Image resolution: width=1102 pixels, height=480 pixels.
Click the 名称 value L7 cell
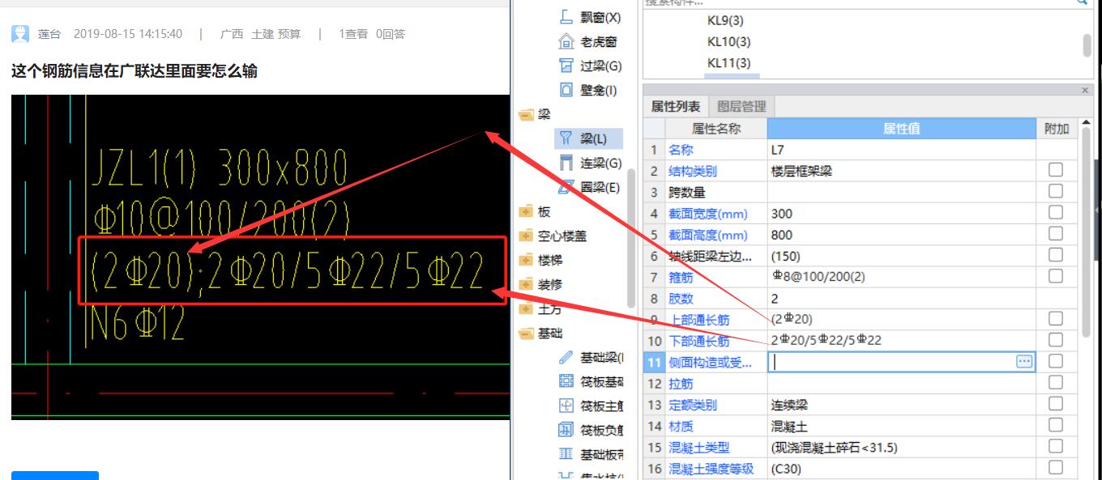[x=901, y=150]
